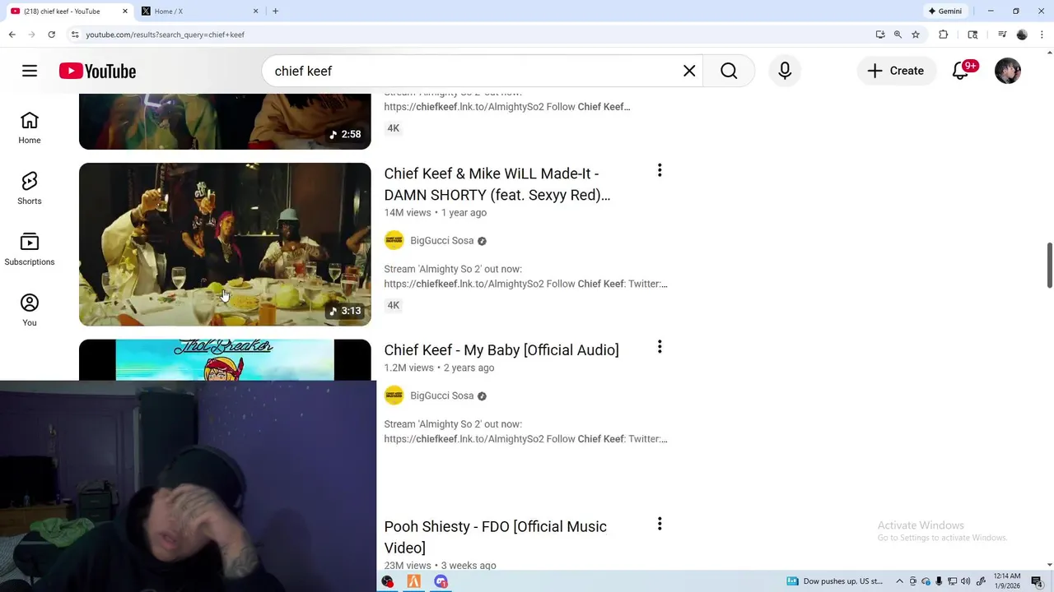Click the YouTube logo
The width and height of the screenshot is (1054, 592).
[x=97, y=72]
